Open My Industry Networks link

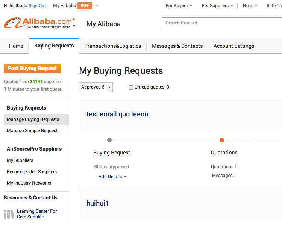29,183
